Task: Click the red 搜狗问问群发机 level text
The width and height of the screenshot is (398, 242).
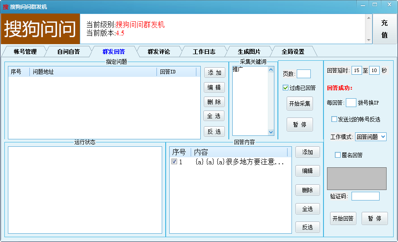Action: pos(140,24)
